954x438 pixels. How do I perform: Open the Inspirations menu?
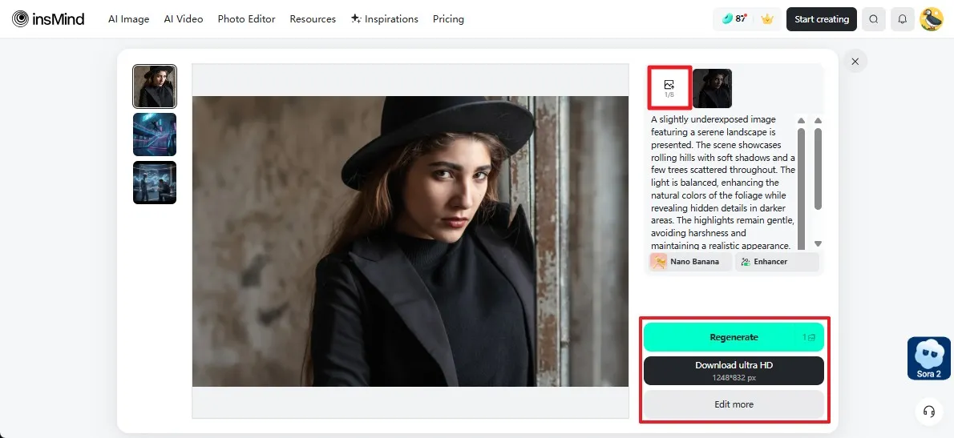click(x=385, y=19)
